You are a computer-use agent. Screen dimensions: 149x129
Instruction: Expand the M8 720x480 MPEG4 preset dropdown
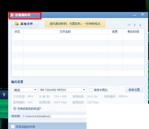click(63, 90)
